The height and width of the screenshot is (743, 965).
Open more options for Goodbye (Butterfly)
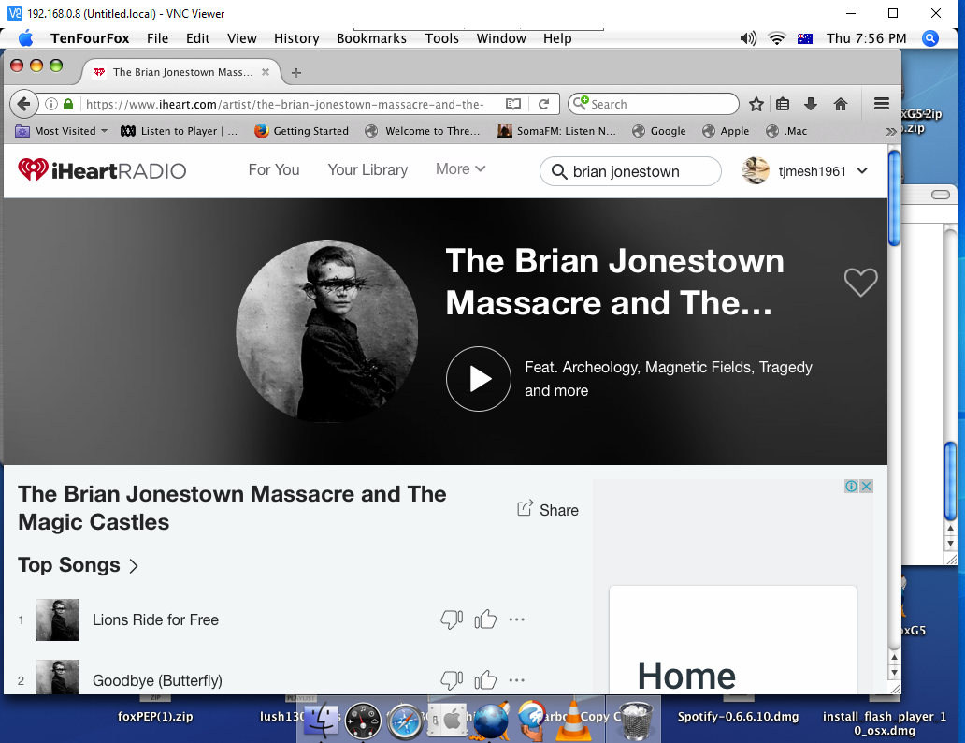tap(517, 680)
